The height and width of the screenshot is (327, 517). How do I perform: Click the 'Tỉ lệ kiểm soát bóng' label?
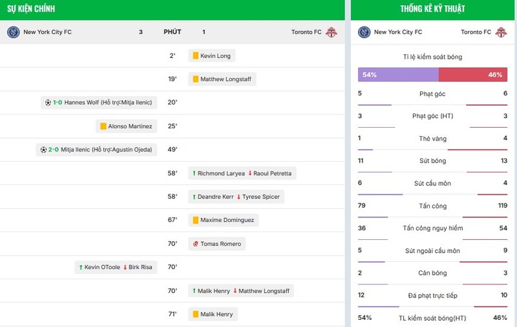pos(432,57)
